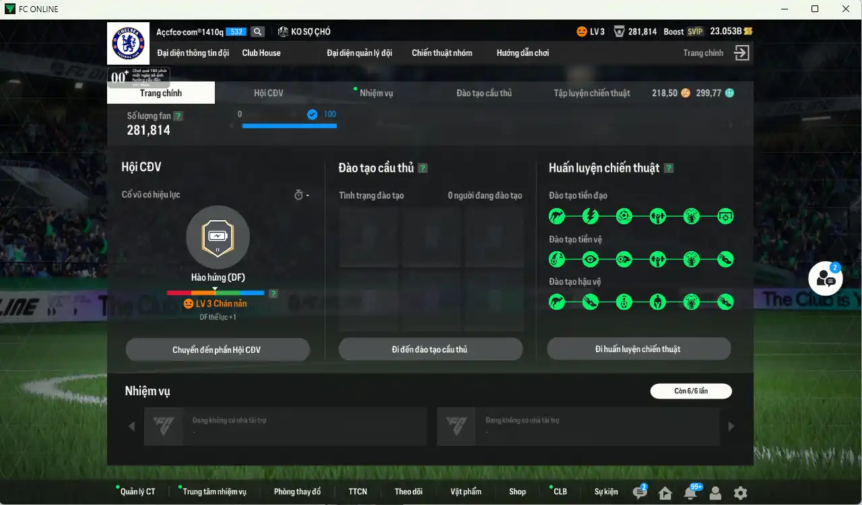The image size is (862, 505).
Task: Click the friends floating button with badge 2
Action: tap(826, 279)
